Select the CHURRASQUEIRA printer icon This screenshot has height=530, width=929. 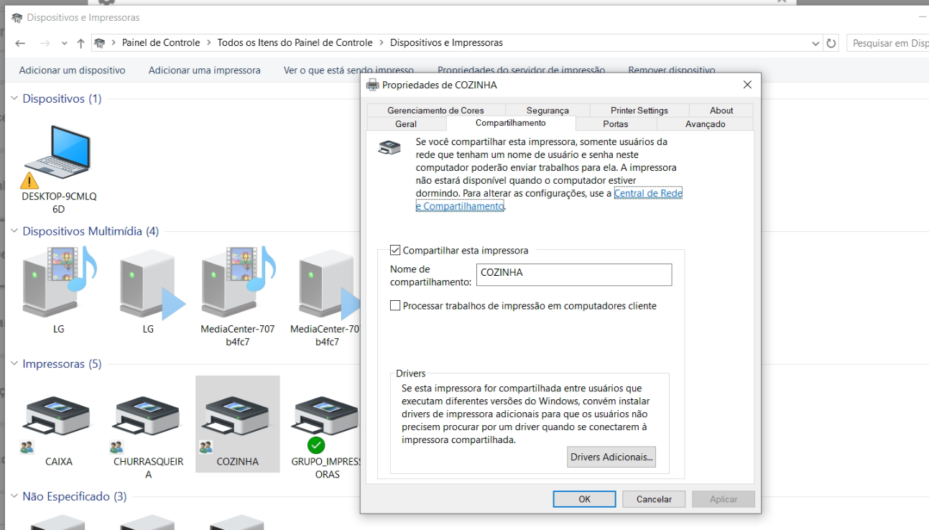(147, 415)
